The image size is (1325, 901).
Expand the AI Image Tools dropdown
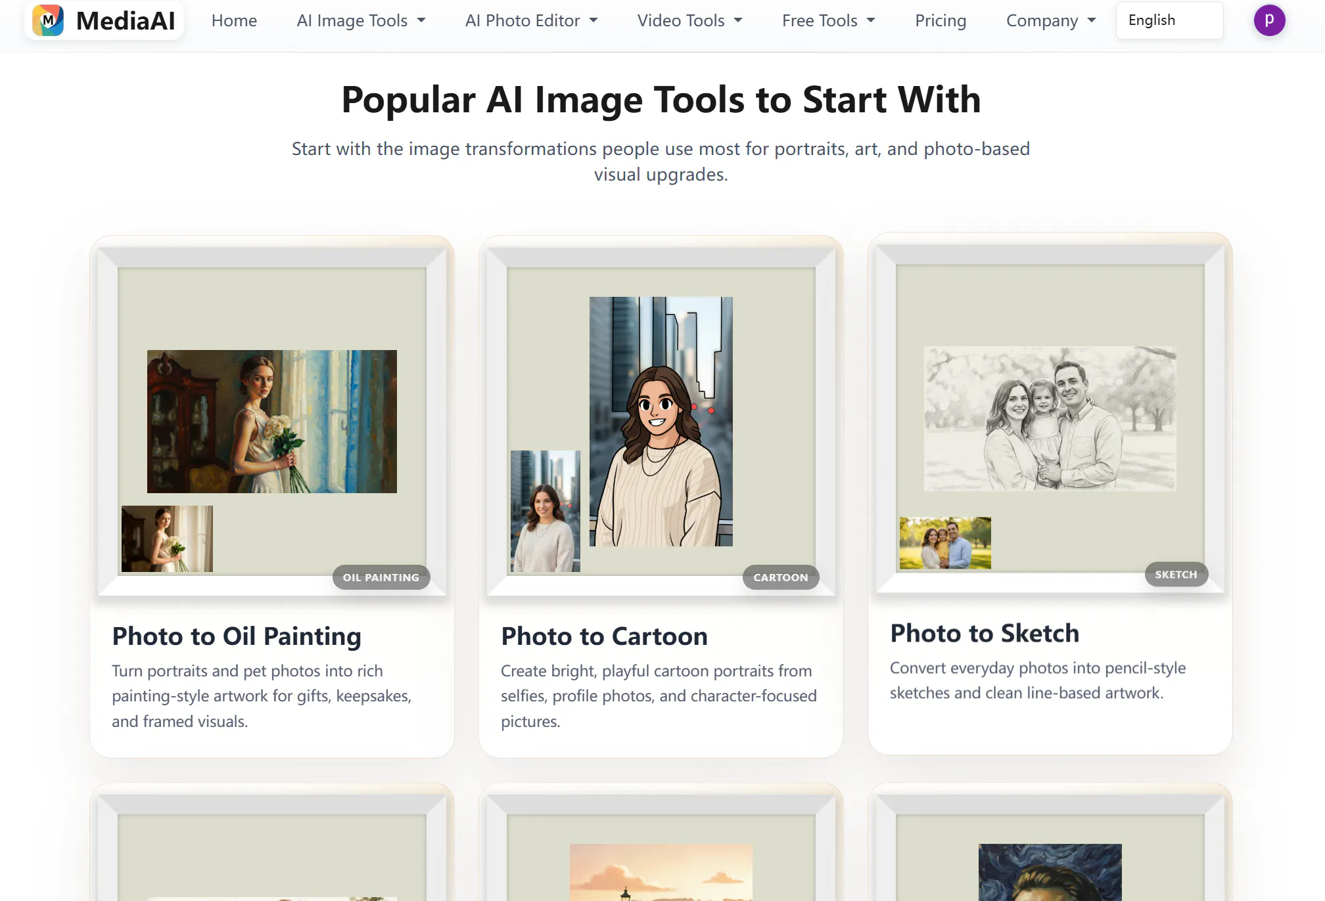pos(361,20)
